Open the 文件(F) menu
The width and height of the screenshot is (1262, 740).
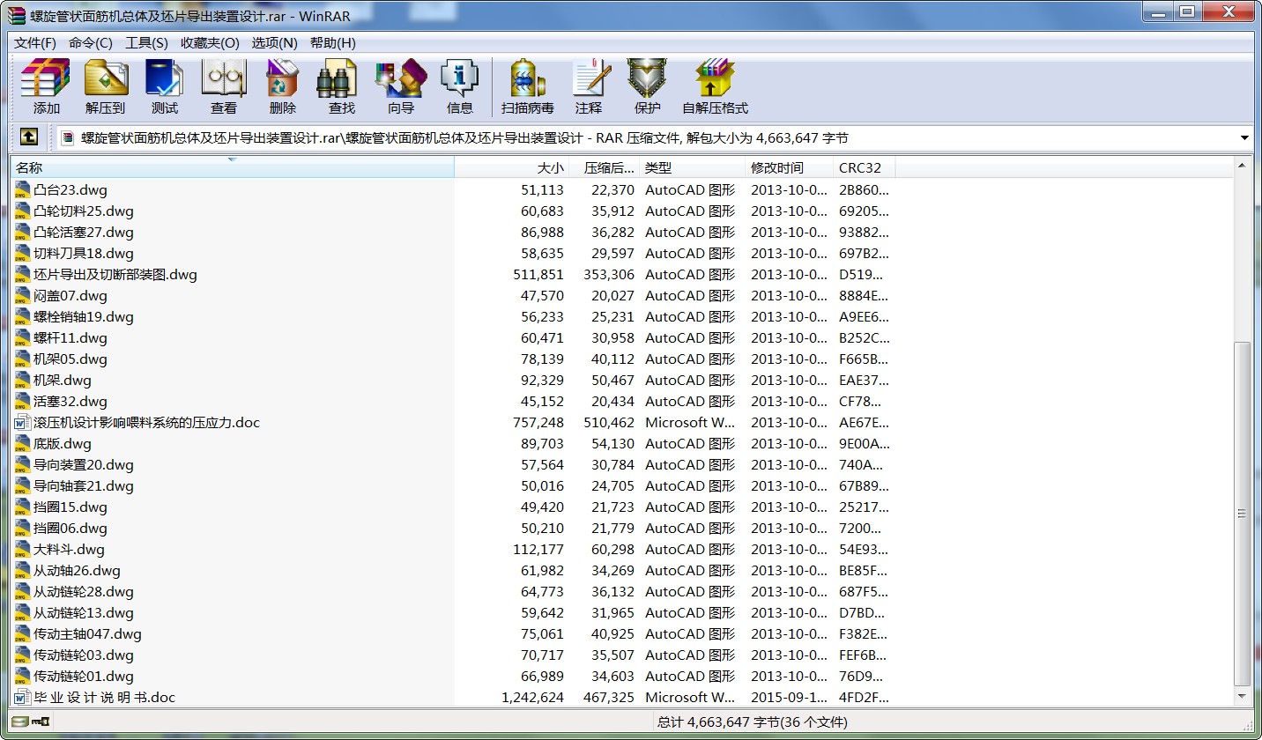point(35,42)
